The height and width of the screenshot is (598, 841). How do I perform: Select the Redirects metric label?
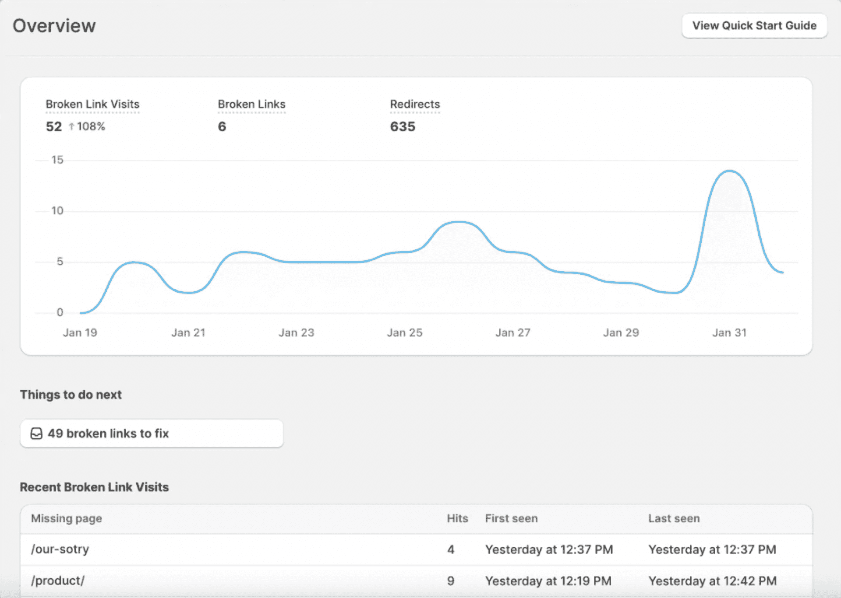415,104
